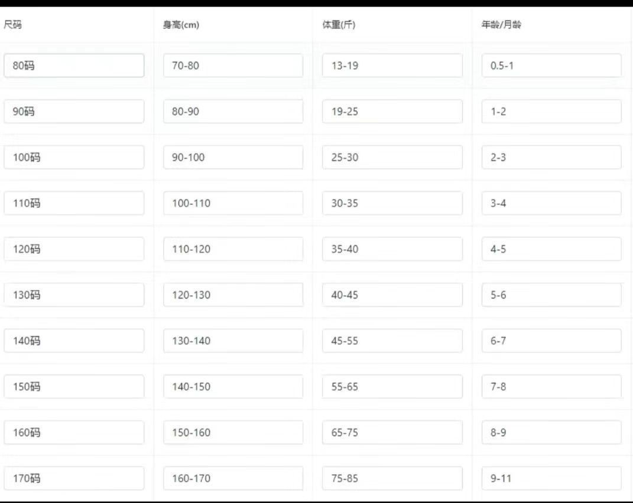Screen dimensions: 633x503
Task: Click the height field showing 110-120
Action: click(x=233, y=249)
